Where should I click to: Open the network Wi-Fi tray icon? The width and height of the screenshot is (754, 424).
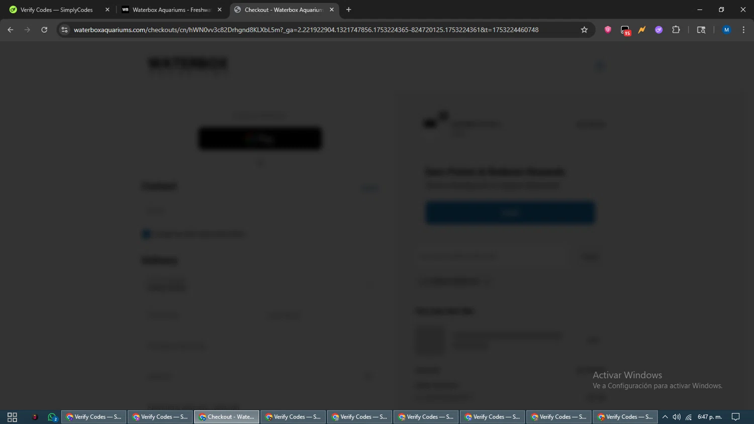point(689,417)
